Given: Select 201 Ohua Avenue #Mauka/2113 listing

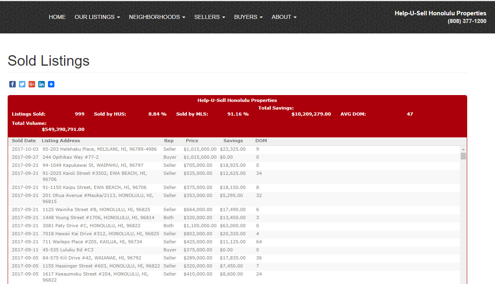Looking at the screenshot, I should (98, 198).
